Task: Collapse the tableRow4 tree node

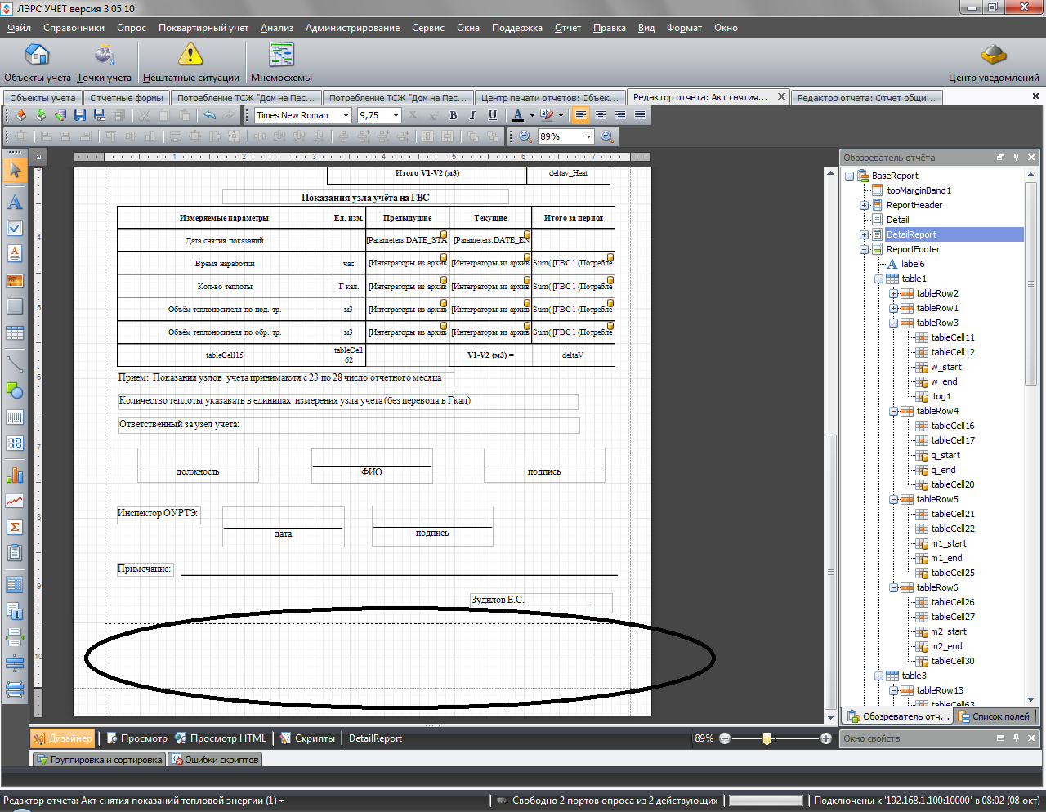Action: [x=893, y=411]
